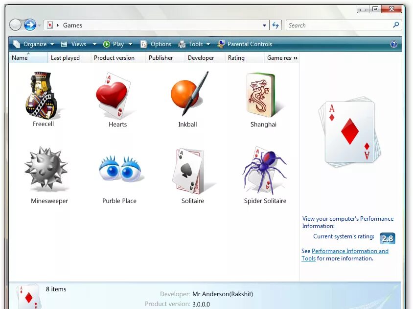The image size is (413, 309).
Task: Expand the Tools dropdown arrow
Action: point(208,44)
